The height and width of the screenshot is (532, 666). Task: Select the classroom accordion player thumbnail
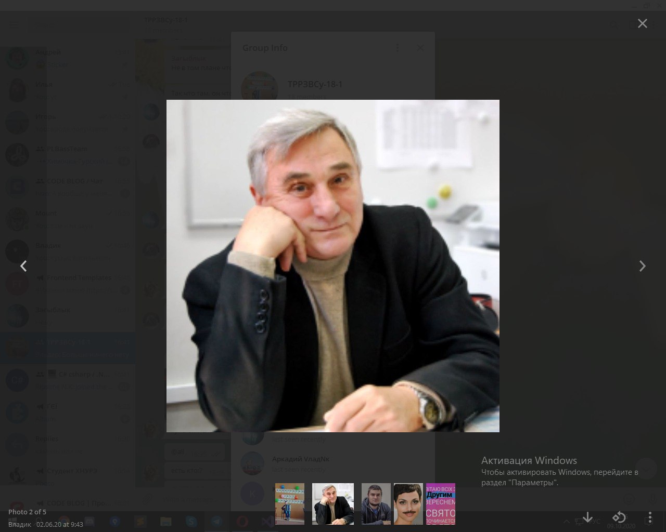[290, 503]
